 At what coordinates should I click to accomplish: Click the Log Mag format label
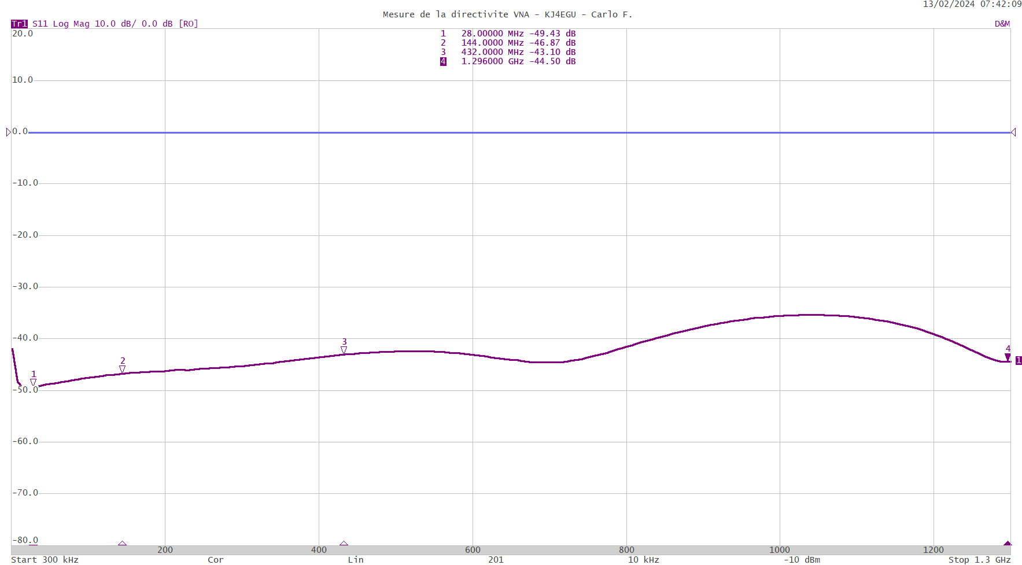[x=71, y=24]
